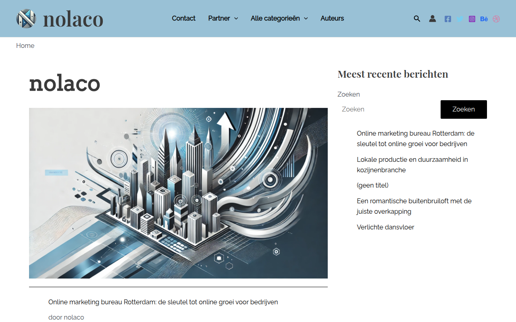Open the Auteurs menu item
The width and height of the screenshot is (516, 322).
point(332,19)
